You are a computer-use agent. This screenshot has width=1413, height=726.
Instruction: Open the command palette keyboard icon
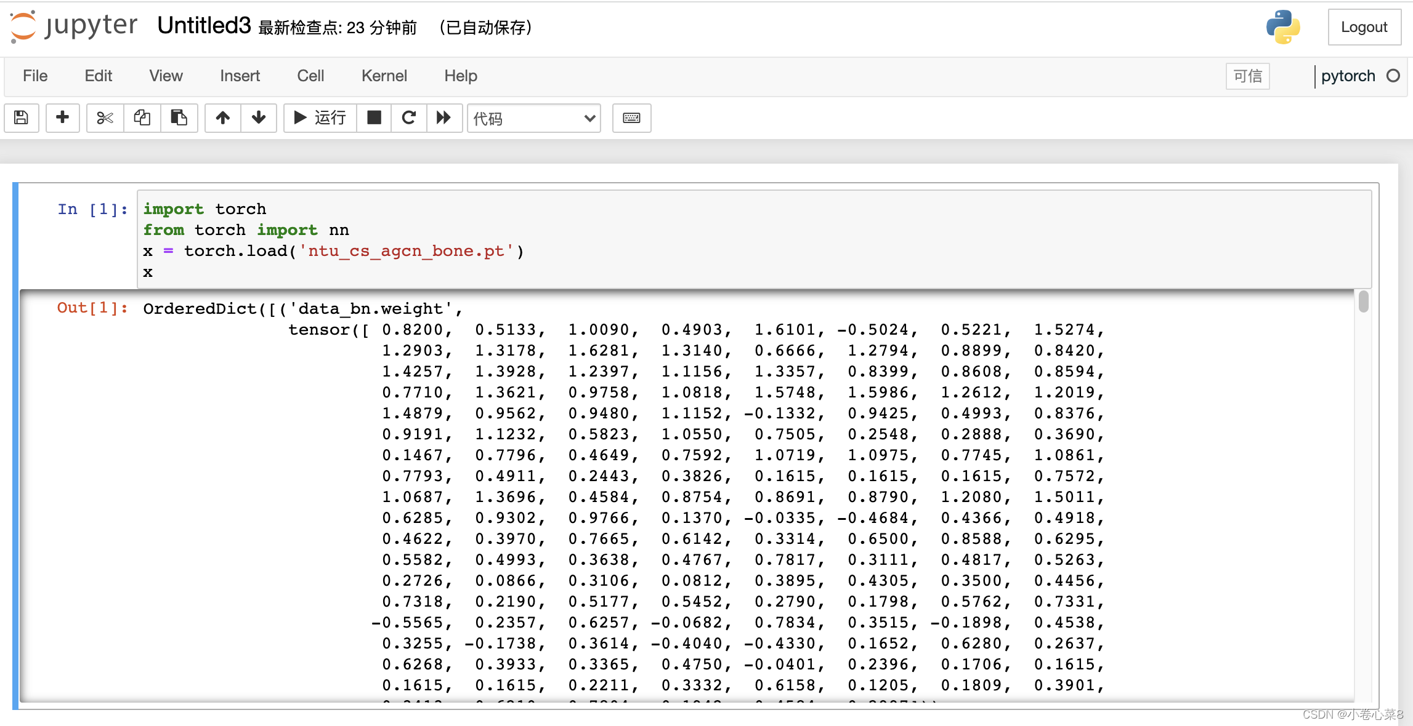(x=631, y=118)
